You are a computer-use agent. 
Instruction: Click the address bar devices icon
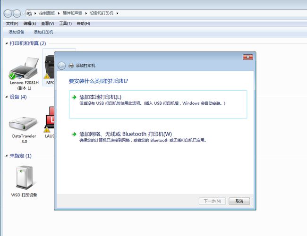(x=29, y=13)
